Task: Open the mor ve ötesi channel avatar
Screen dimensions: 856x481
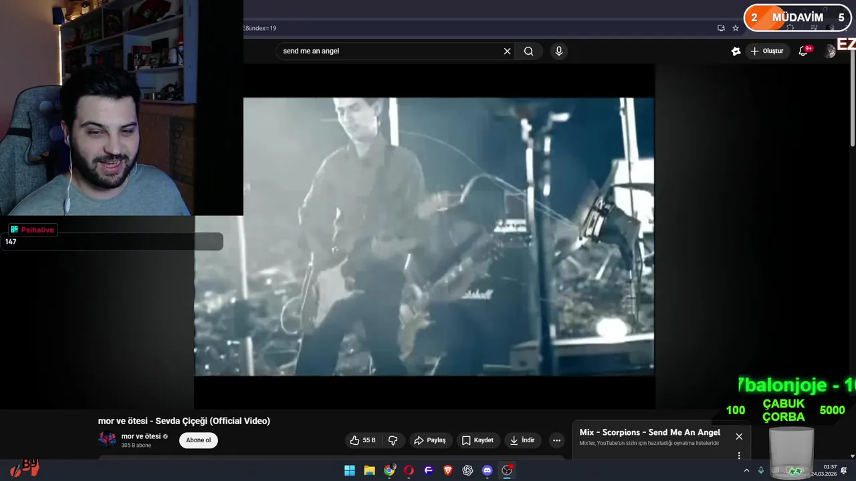Action: pyautogui.click(x=107, y=439)
